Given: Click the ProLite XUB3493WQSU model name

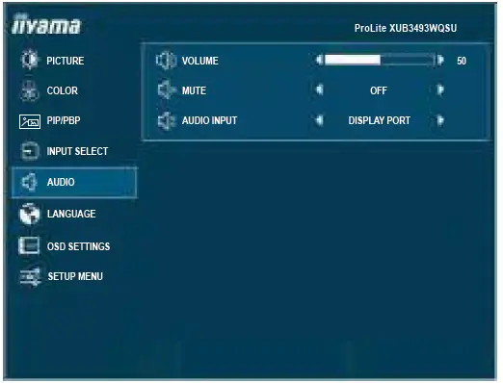Looking at the screenshot, I should click(x=406, y=28).
